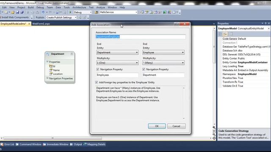Screen dimensions: 271x152
Task: Collapse the Properties section of Department entity
Action: click(47, 62)
